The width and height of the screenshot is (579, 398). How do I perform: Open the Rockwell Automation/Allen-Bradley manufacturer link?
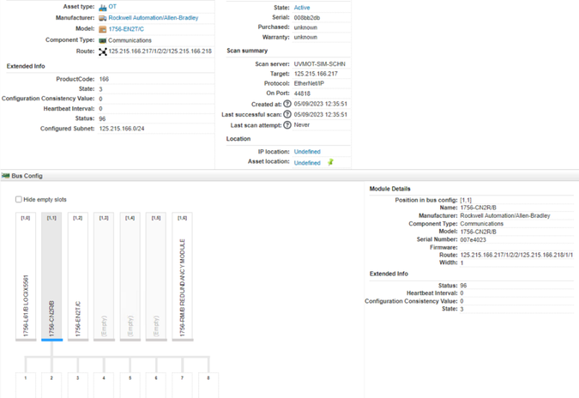153,18
